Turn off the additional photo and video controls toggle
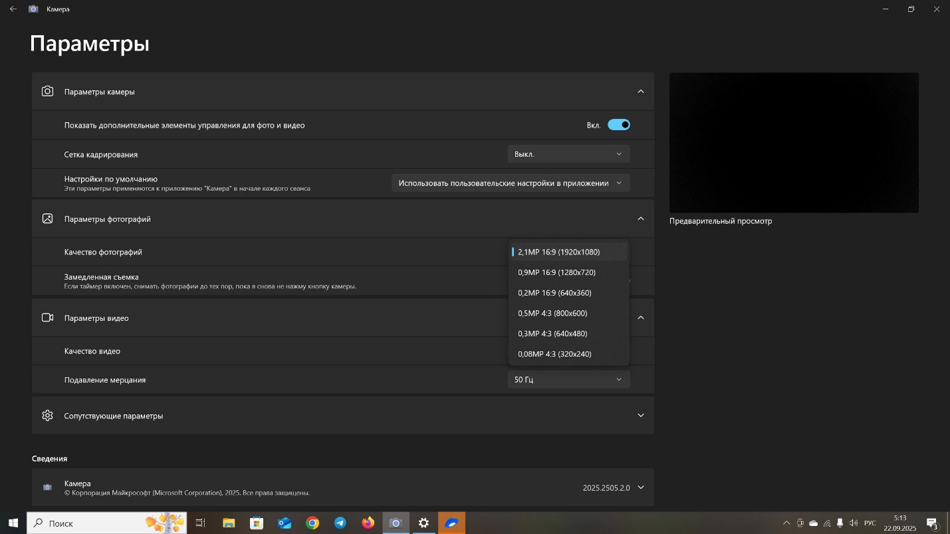The height and width of the screenshot is (534, 950). tap(619, 125)
